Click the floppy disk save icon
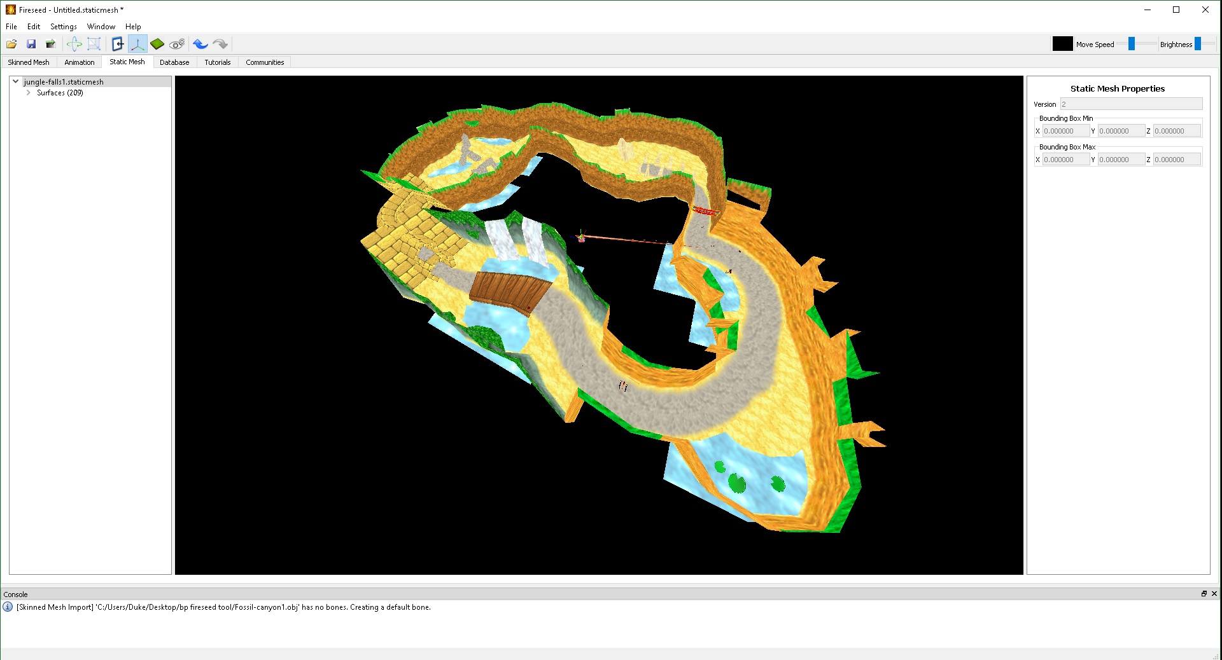Screen dimensions: 1222x660 31,44
